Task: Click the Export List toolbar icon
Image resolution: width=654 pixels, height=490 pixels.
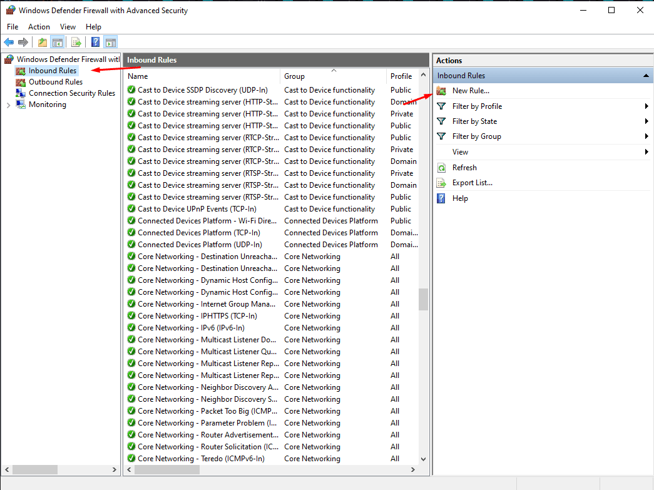Action: 76,42
